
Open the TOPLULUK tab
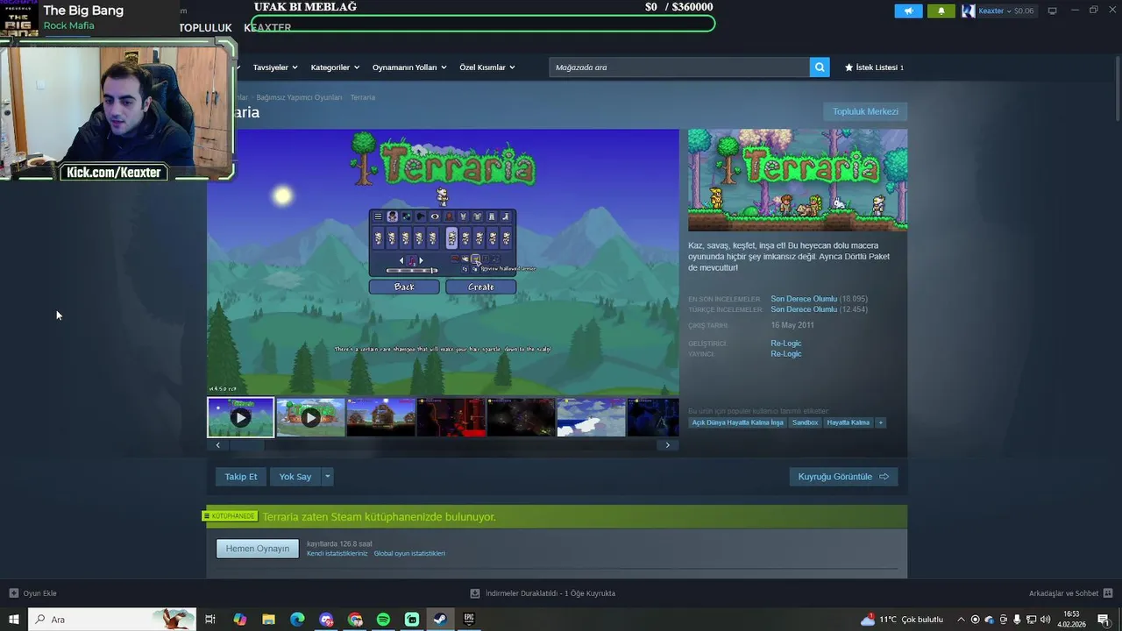206,28
